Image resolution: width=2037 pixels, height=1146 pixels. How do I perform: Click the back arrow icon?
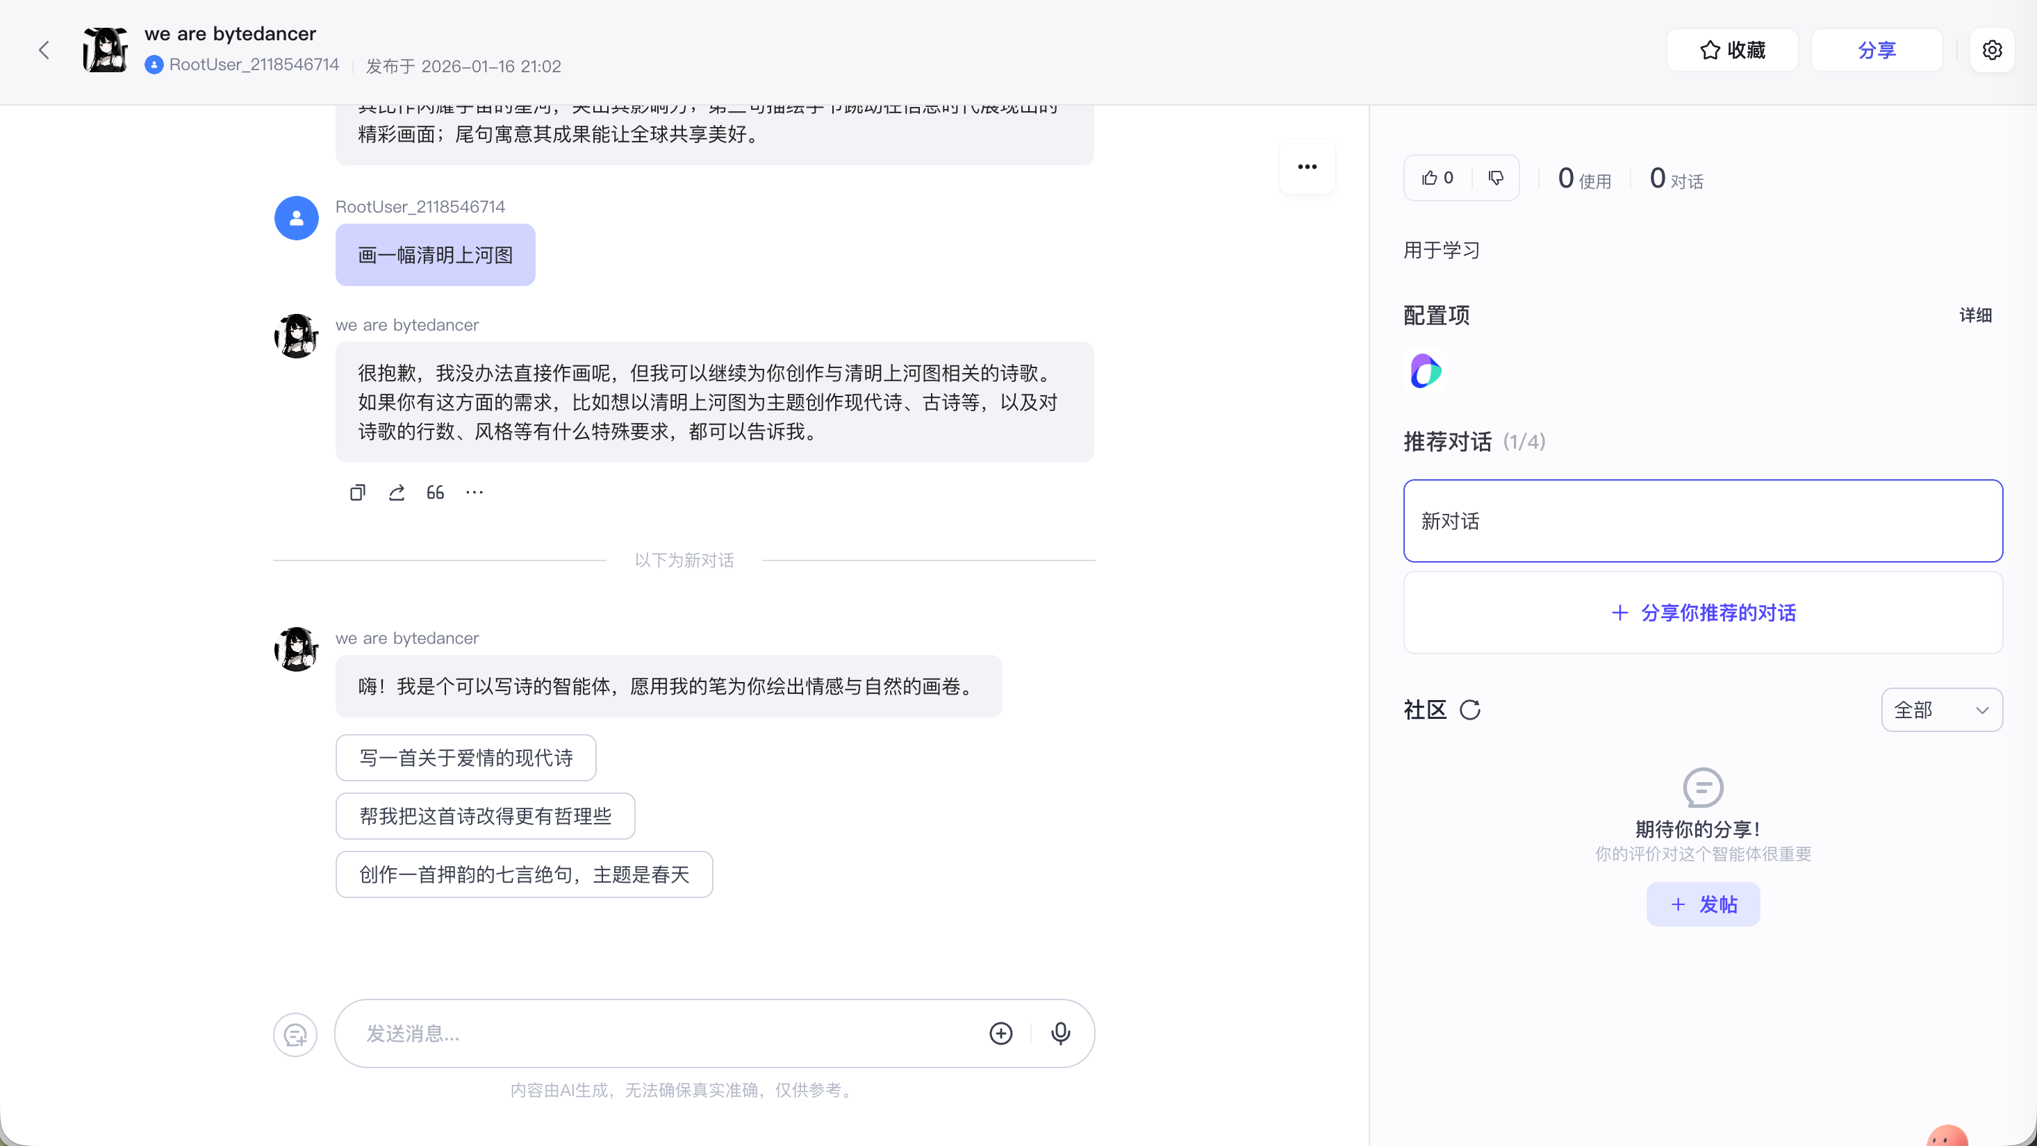point(44,50)
